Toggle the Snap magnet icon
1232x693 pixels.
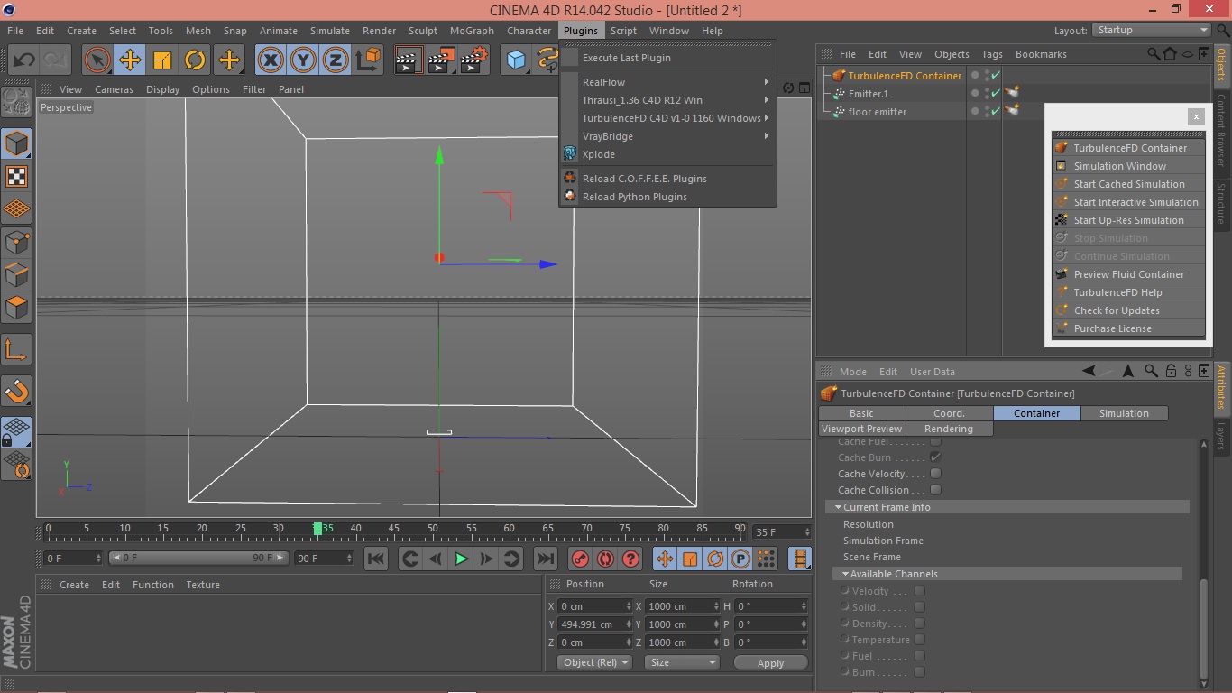click(16, 391)
